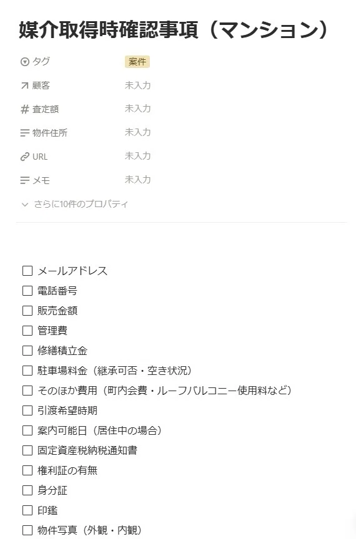Open the 案件 tag selector
The height and width of the screenshot is (539, 356).
click(x=137, y=62)
